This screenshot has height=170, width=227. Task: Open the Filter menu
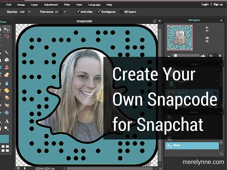click(67, 5)
